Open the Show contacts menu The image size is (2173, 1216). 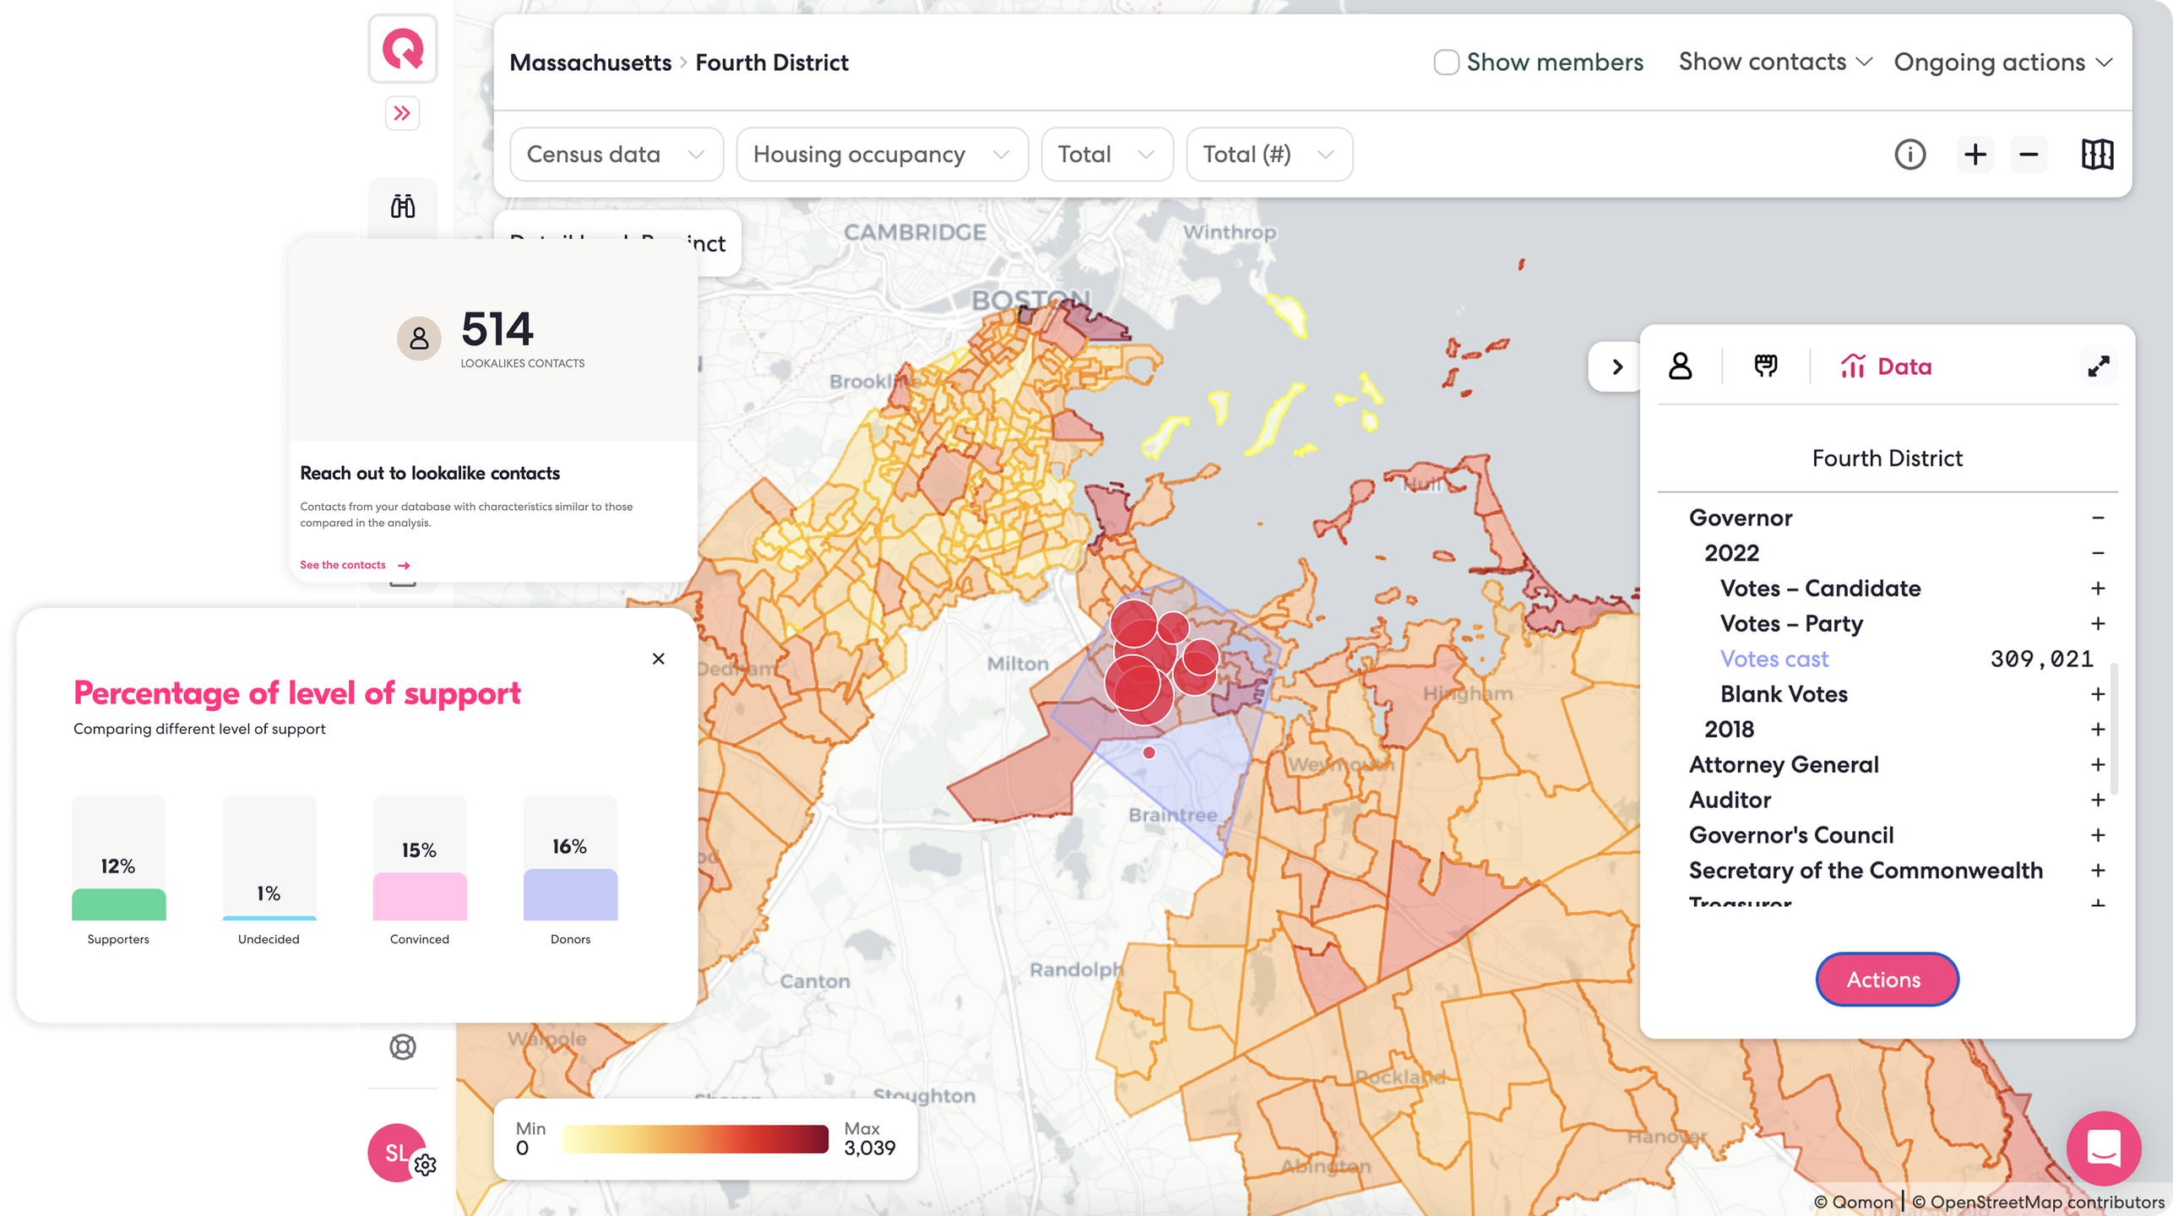[x=1775, y=62]
